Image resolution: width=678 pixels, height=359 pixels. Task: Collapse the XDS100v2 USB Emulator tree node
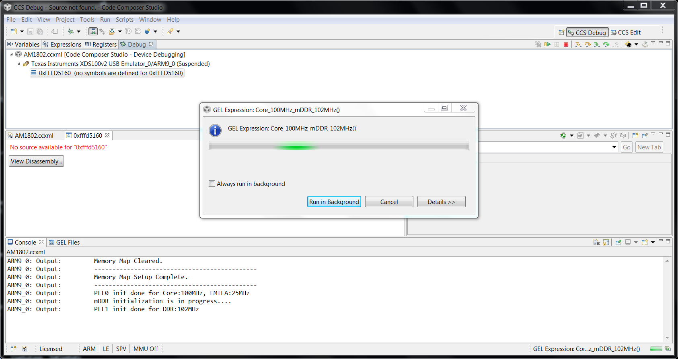coord(19,63)
